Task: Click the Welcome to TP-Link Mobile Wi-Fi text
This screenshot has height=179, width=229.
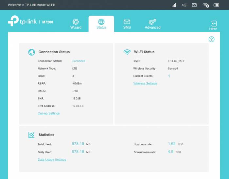Action: [x=31, y=5]
